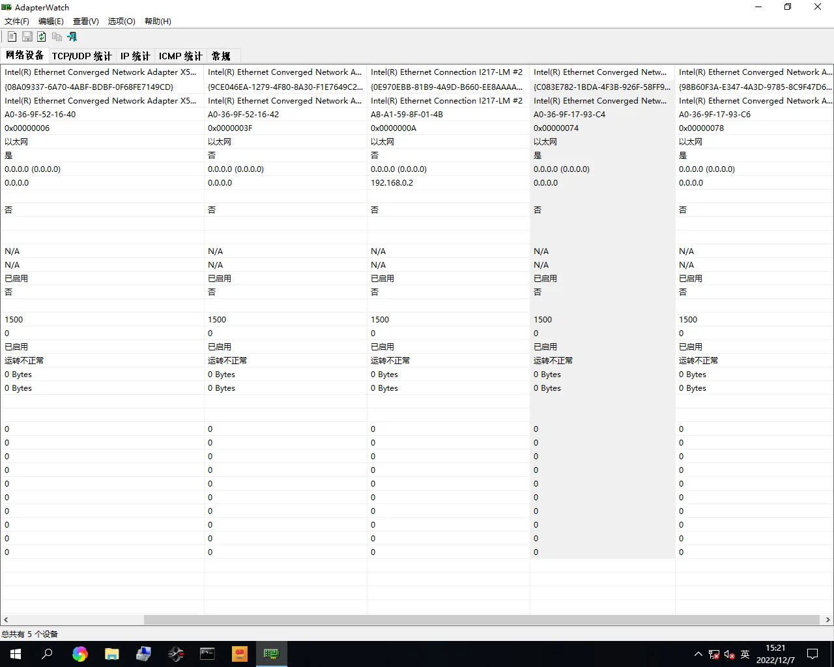Screen dimensions: 834x667
Task: Select the GUID starting with {C083E782-1BDA
Action: 602,87
